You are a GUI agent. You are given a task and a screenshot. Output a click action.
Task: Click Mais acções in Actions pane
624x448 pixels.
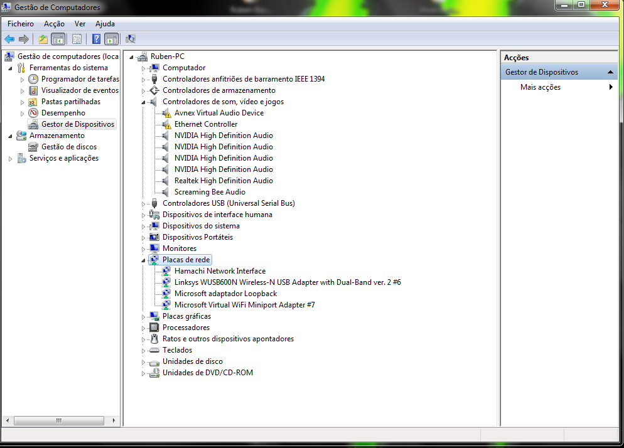pyautogui.click(x=540, y=87)
